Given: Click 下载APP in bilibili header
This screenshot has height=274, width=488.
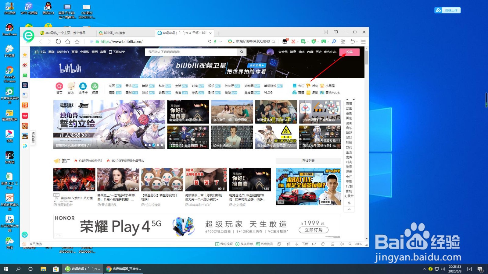Looking at the screenshot, I should click(117, 52).
